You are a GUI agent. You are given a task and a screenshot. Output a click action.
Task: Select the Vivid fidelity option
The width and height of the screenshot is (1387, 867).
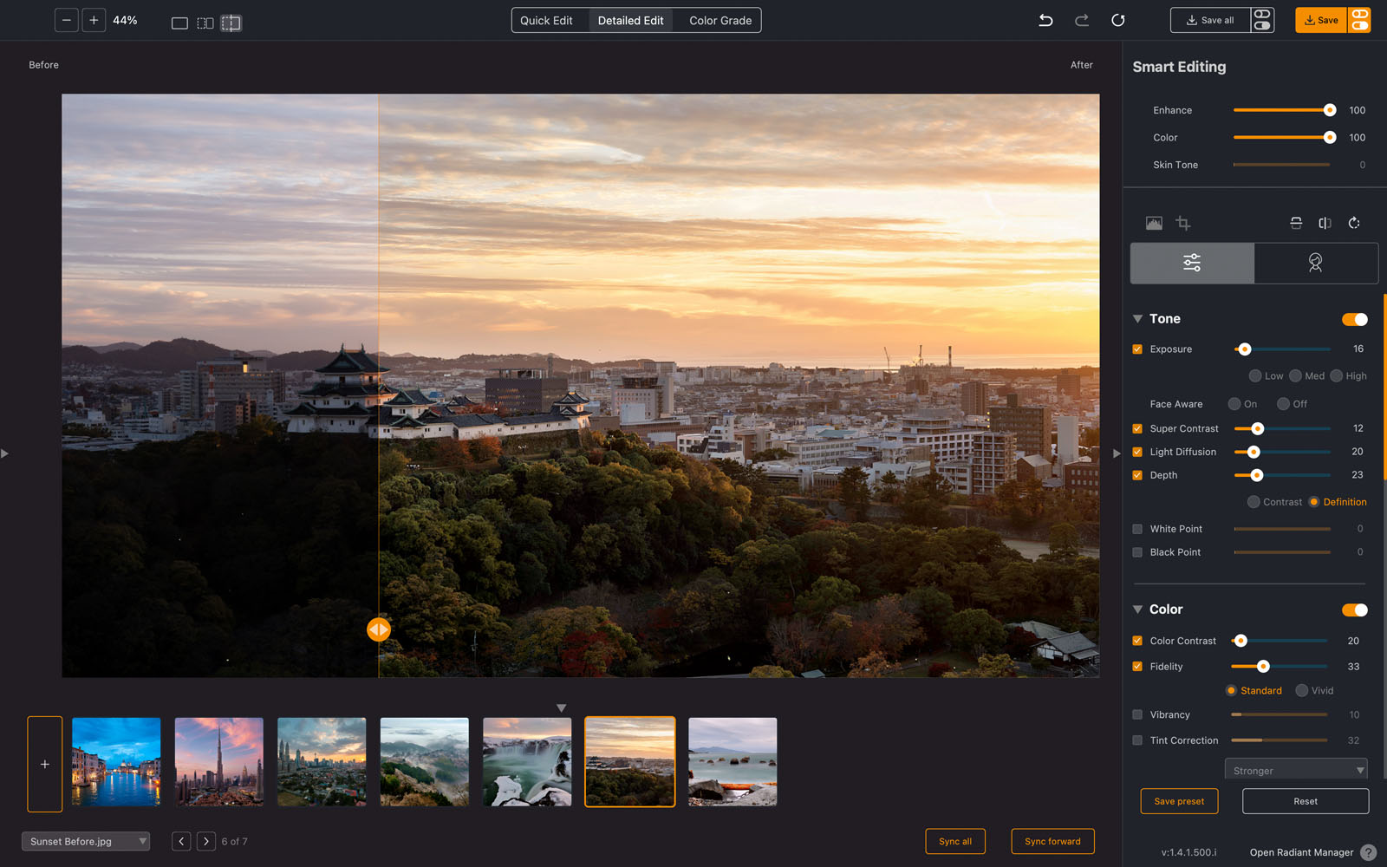pyautogui.click(x=1300, y=690)
